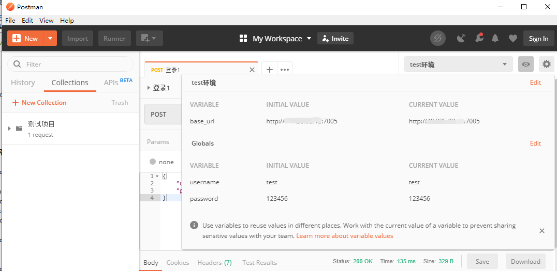Click Edit for Globals
This screenshot has width=557, height=271.
[535, 144]
